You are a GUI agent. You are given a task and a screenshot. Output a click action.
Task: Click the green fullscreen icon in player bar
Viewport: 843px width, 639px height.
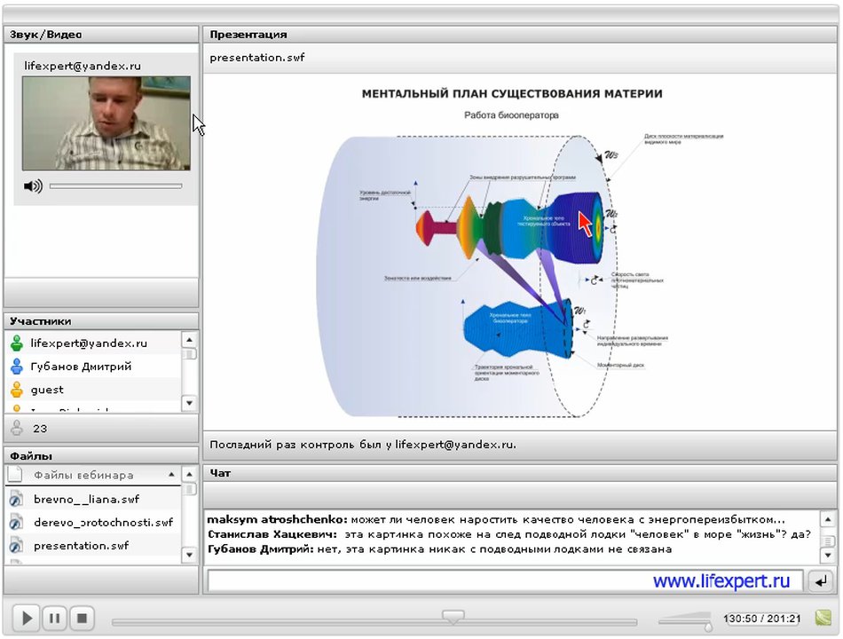coord(823,618)
